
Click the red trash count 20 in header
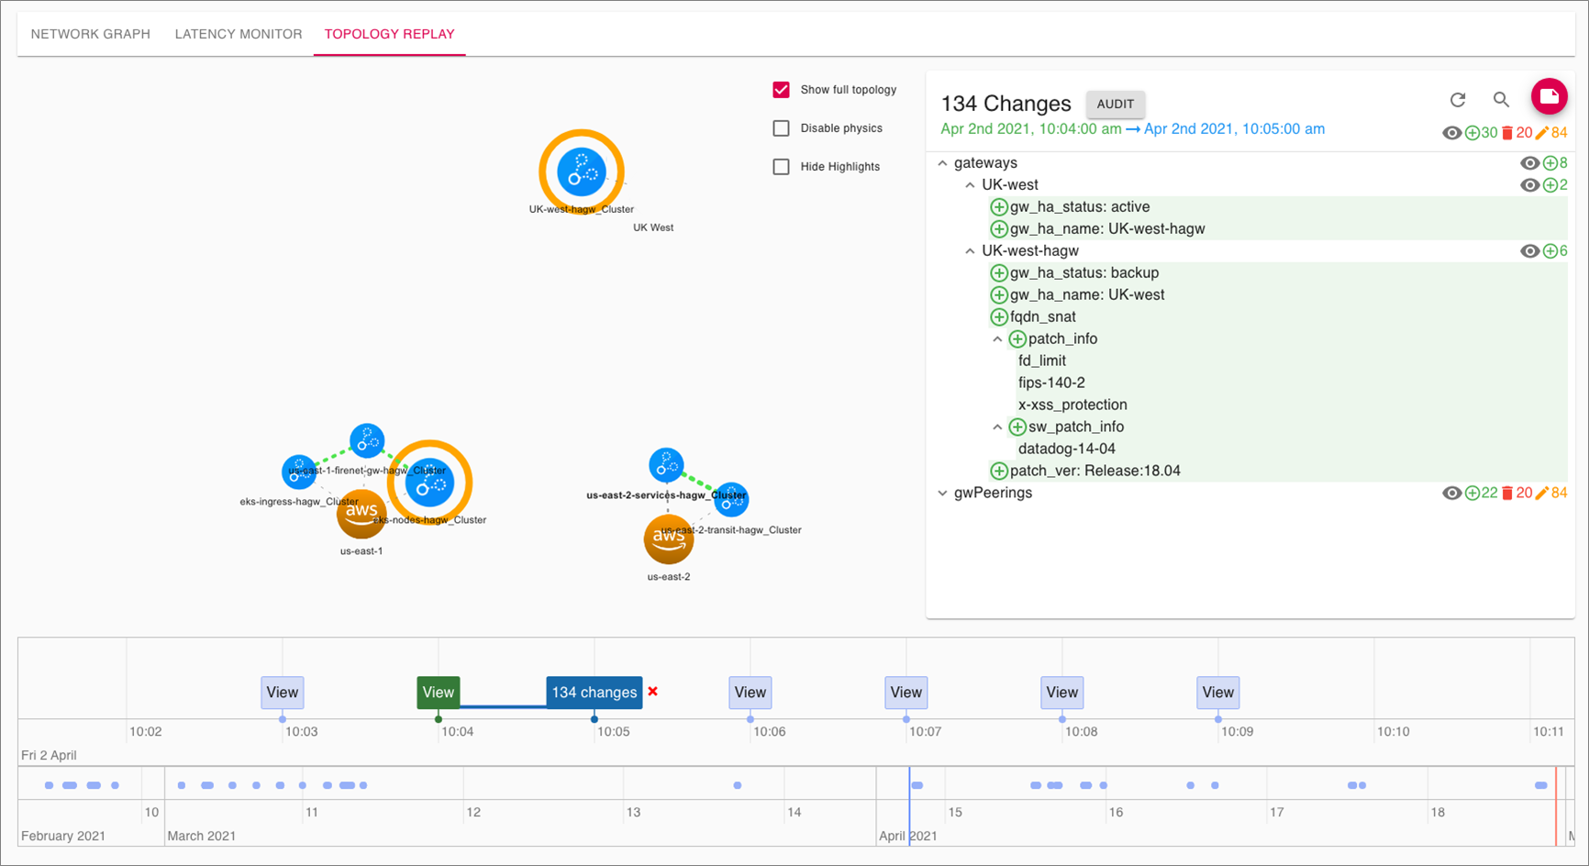[1517, 133]
